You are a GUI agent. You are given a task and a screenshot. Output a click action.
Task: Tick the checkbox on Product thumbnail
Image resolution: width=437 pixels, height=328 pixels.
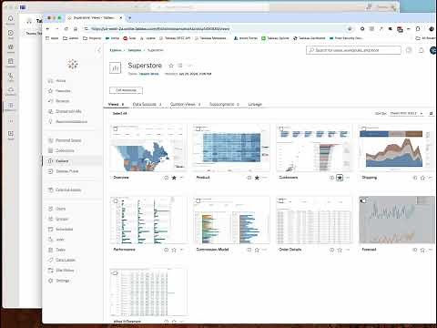click(198, 128)
